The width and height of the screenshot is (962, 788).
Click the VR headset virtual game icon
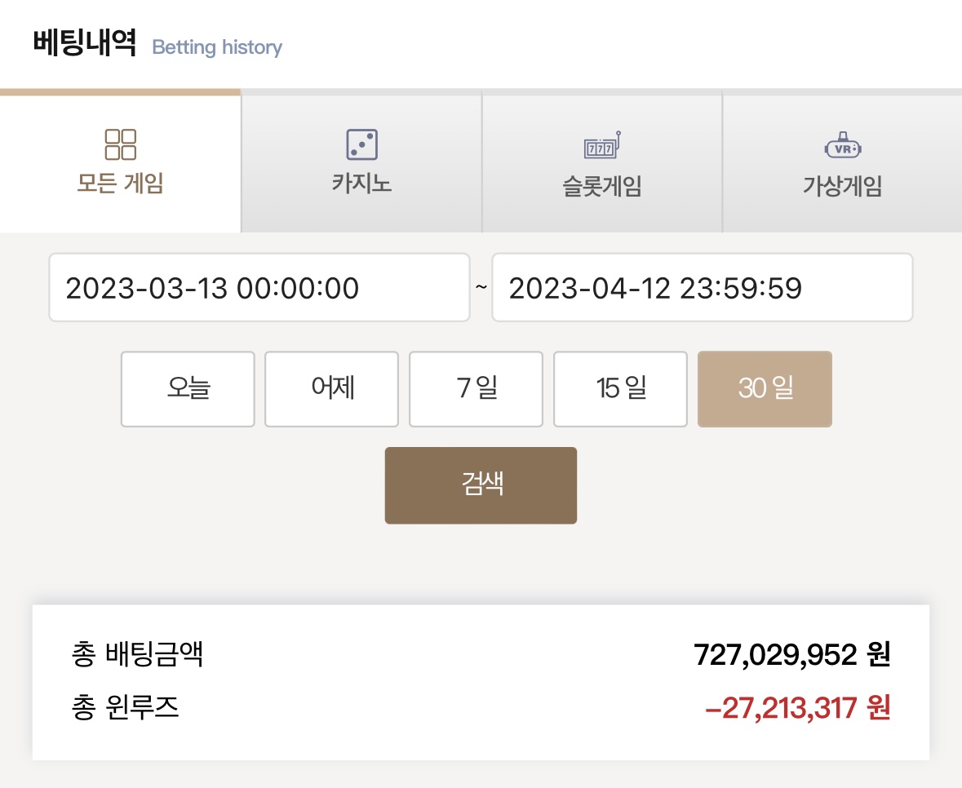pos(843,145)
